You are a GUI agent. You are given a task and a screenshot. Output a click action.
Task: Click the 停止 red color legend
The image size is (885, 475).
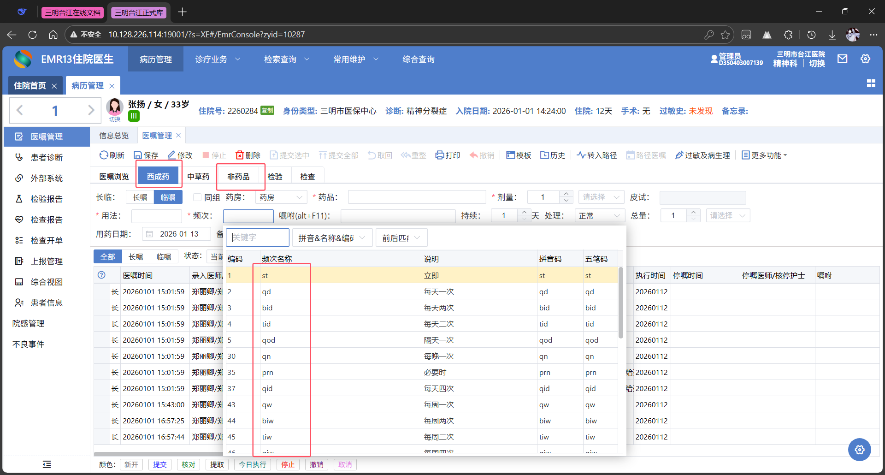[288, 464]
